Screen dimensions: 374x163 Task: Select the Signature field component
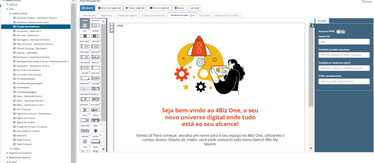(85, 87)
